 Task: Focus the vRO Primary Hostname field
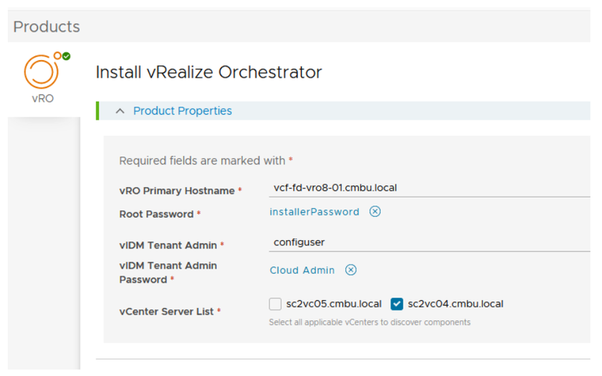coord(430,188)
